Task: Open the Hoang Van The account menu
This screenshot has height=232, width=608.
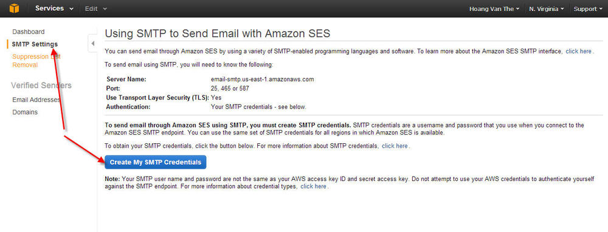Action: click(494, 9)
